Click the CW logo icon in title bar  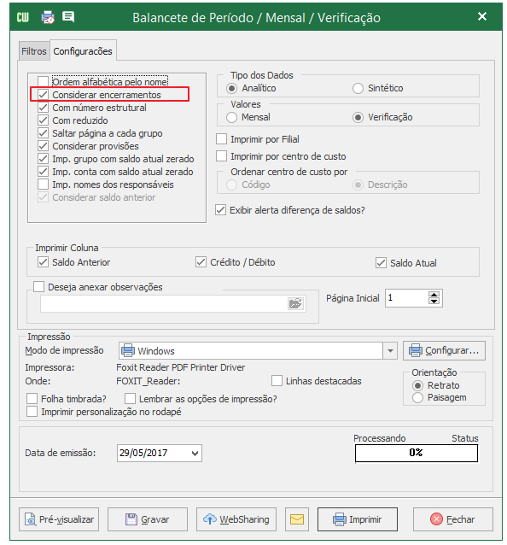pos(23,17)
